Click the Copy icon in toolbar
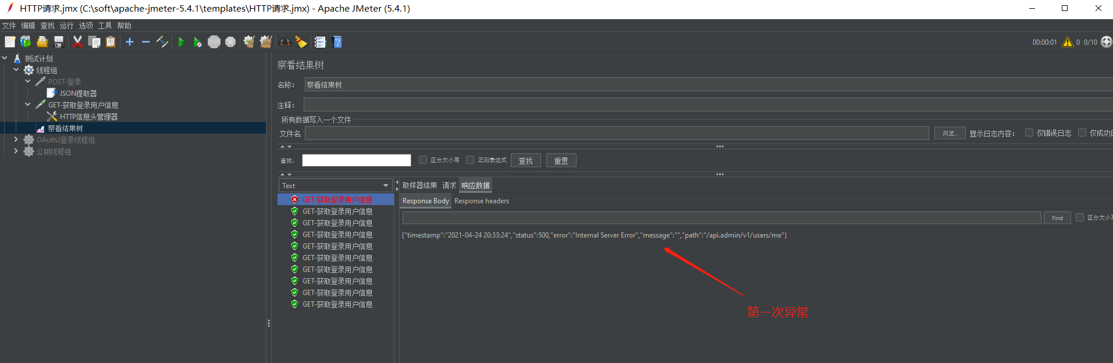This screenshot has height=363, width=1113. (94, 42)
